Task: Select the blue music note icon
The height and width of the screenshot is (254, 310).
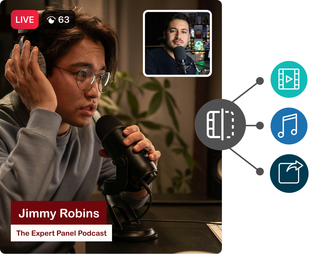Action: (x=289, y=126)
